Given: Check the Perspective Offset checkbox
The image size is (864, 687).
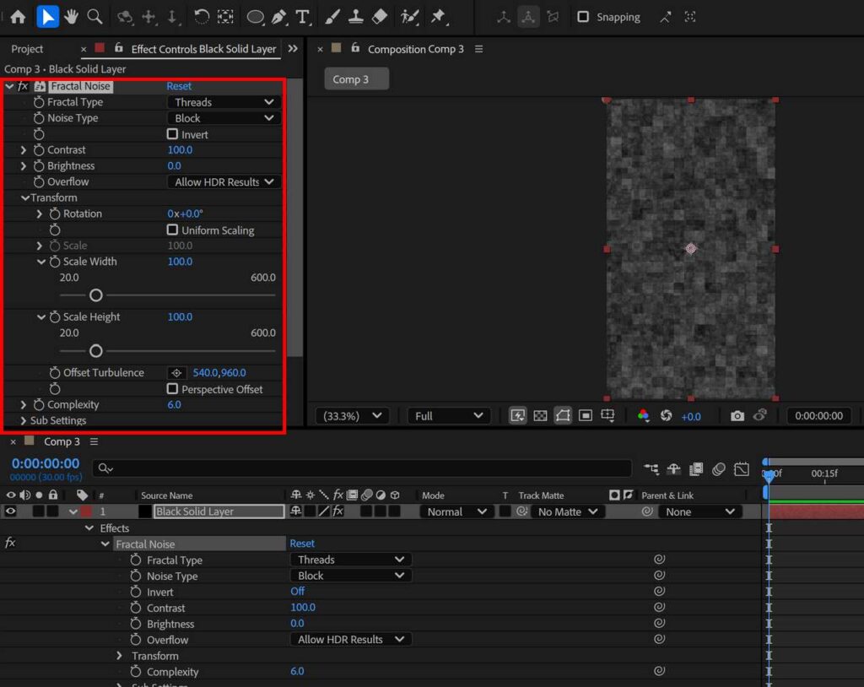Looking at the screenshot, I should tap(172, 389).
